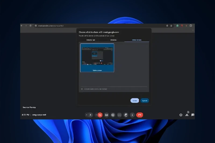
Task: Open meeting details info panel
Action: 181,115
